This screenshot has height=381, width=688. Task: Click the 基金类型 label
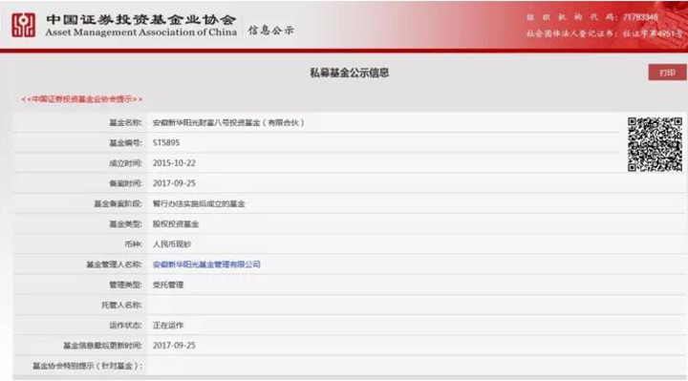tap(125, 224)
